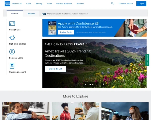The image size is (151, 120).
Task: Click the FDIC-insured disclosure text
Action: 68,14
